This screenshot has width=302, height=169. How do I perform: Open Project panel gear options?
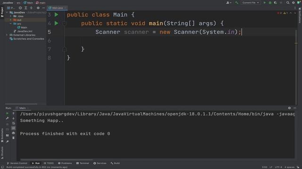38,8
